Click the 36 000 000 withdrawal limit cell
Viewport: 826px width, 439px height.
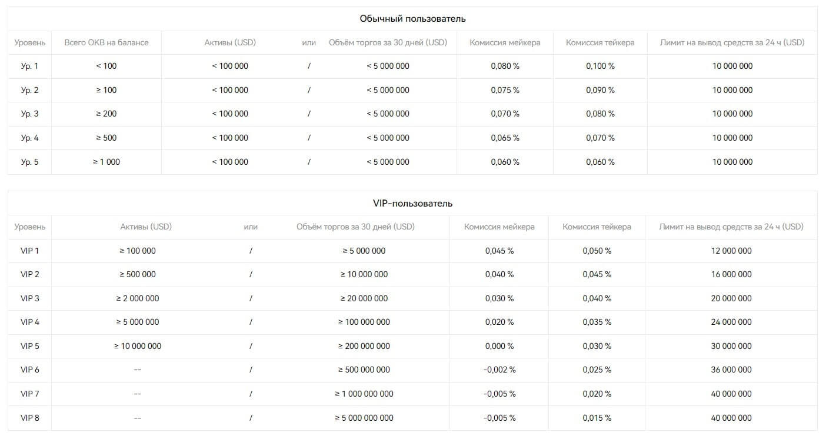(731, 370)
